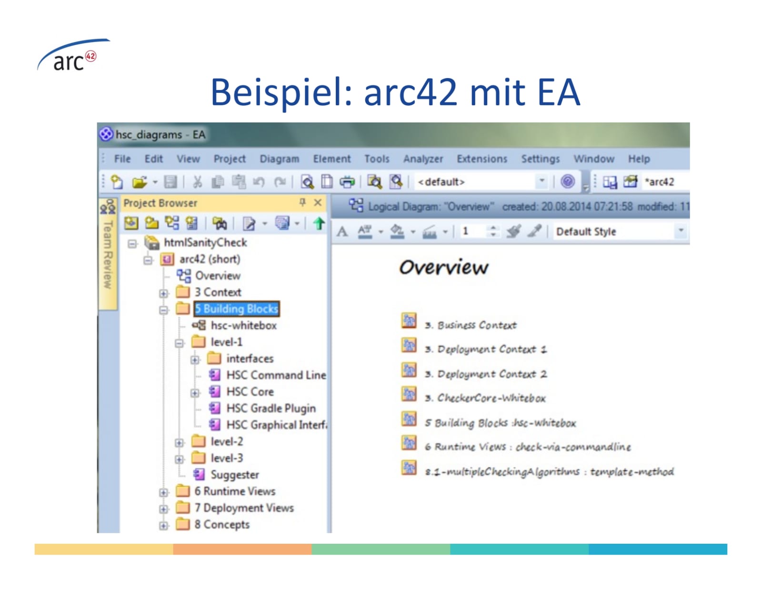Click the Paste clipboard icon
The height and width of the screenshot is (589, 762).
(239, 182)
